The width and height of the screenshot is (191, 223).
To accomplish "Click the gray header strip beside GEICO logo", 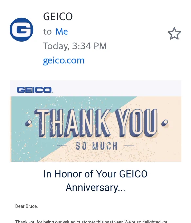I will pyautogui.click(x=117, y=89).
